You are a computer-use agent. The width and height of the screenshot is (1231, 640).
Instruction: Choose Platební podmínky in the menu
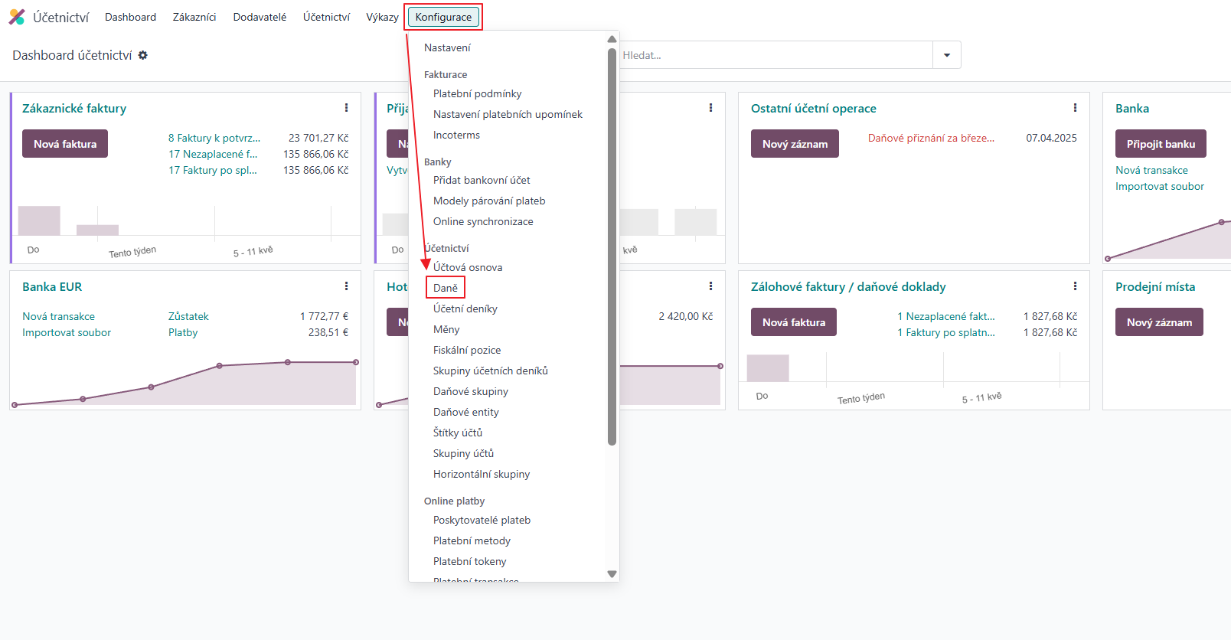(477, 93)
